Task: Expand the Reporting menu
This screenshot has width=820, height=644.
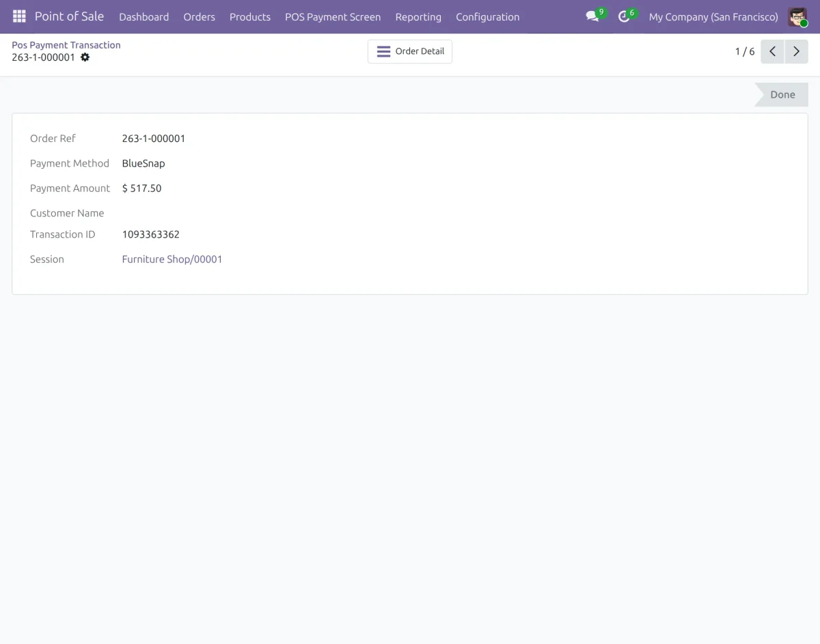Action: (x=418, y=16)
